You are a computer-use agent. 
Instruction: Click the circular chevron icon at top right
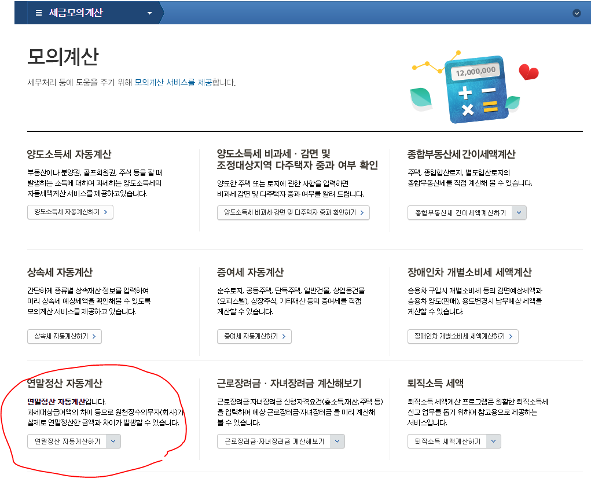tap(575, 12)
